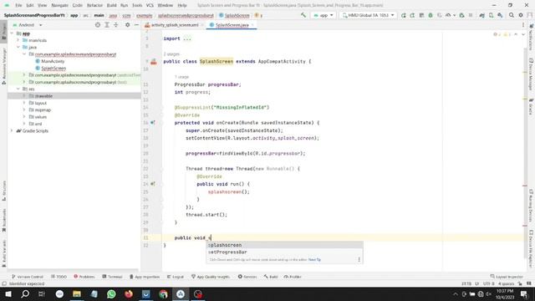535x301 pixels.
Task: Open Android Studio taskbar icon
Action: click(181, 293)
